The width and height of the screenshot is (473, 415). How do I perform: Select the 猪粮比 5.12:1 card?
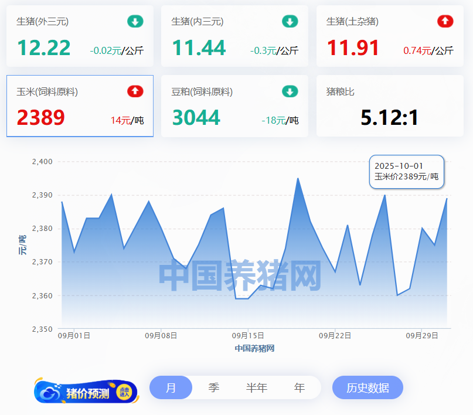tap(389, 106)
